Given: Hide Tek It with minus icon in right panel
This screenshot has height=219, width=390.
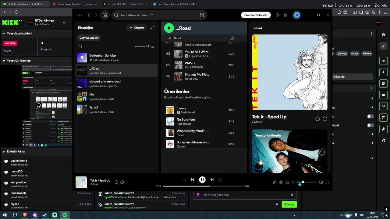Looking at the screenshot, I should pos(317,119).
